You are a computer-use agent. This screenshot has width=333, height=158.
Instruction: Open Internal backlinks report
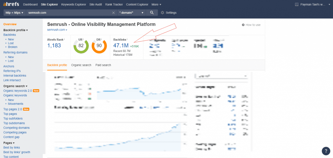click(15, 76)
